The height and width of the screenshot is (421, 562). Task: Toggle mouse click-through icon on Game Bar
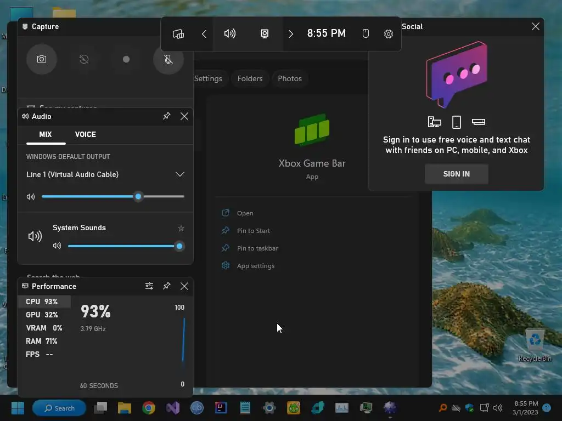coord(366,33)
